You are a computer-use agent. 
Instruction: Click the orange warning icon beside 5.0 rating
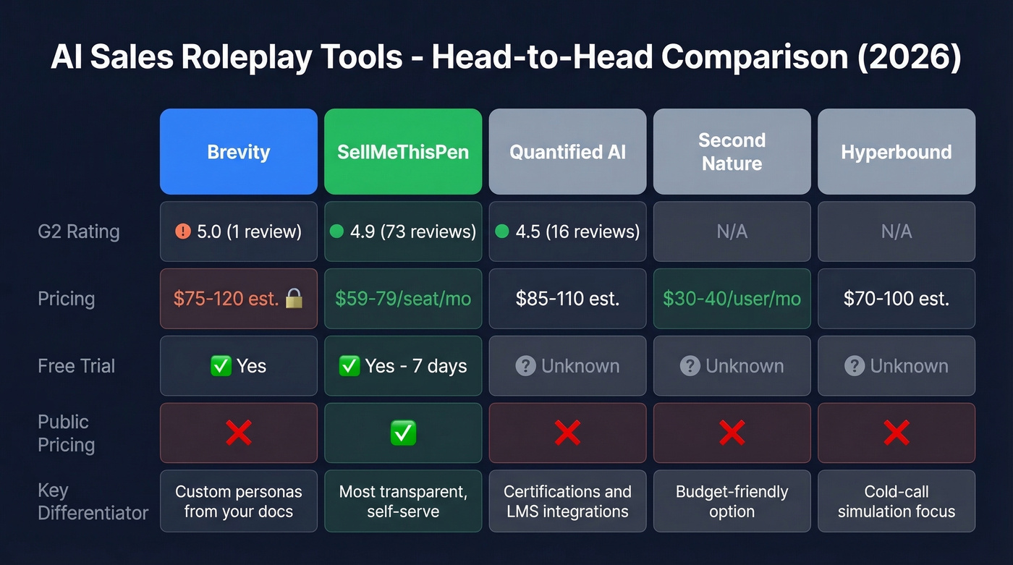[x=183, y=231]
